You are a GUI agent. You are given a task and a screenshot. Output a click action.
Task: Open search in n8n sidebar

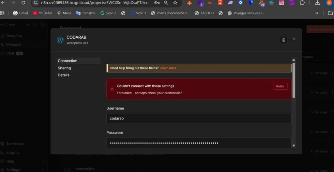pyautogui.click(x=35, y=24)
